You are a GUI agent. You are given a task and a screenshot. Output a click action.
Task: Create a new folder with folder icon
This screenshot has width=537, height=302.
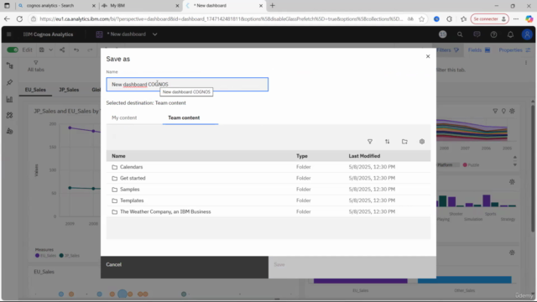(x=404, y=142)
